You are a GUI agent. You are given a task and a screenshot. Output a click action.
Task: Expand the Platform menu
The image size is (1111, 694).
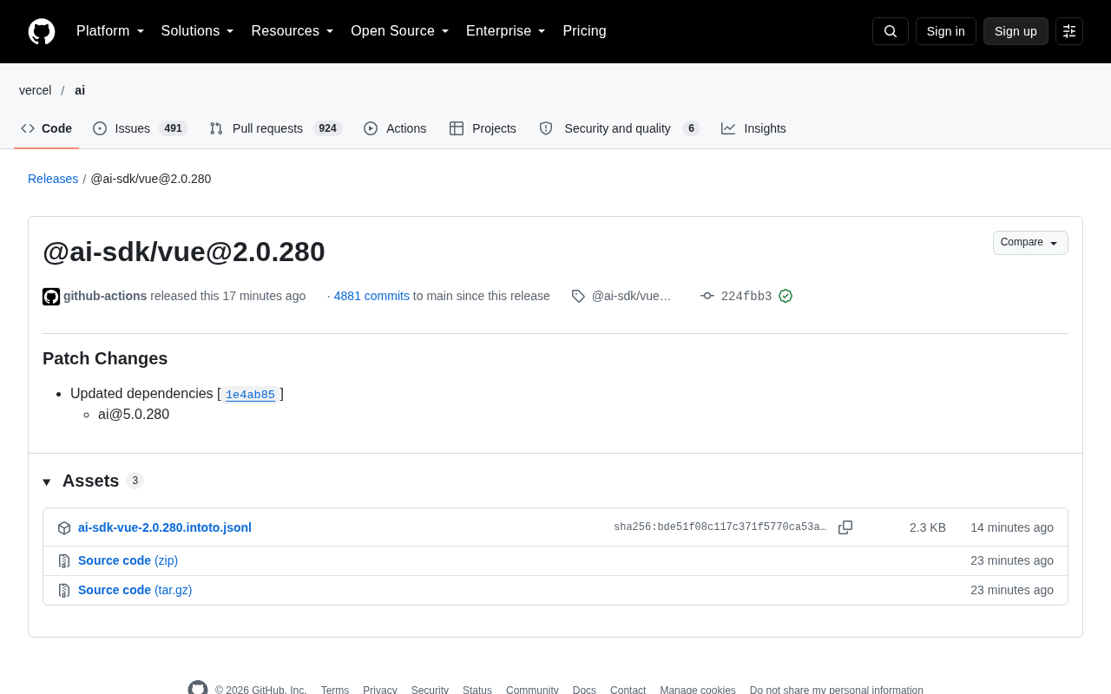click(110, 31)
